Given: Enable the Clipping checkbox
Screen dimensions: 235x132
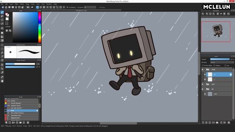Looking at the screenshot, I should pos(214,65).
